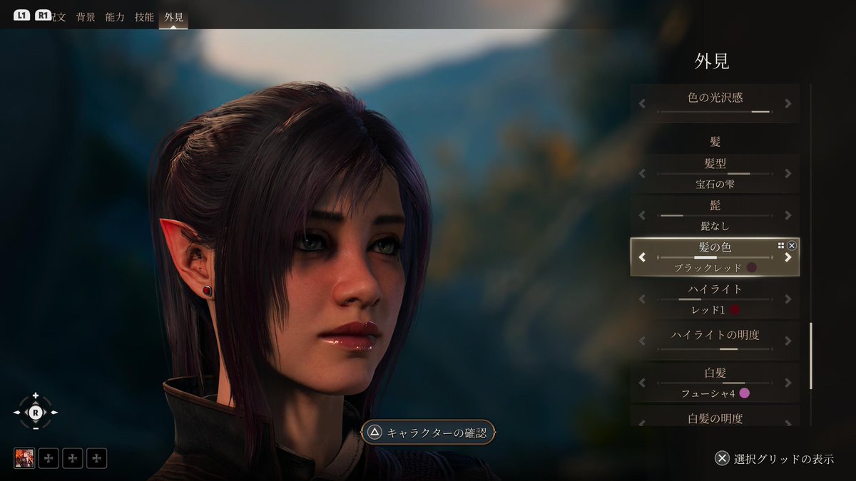Click the レッド1 color swatch
The image size is (856, 481).
[x=735, y=310]
